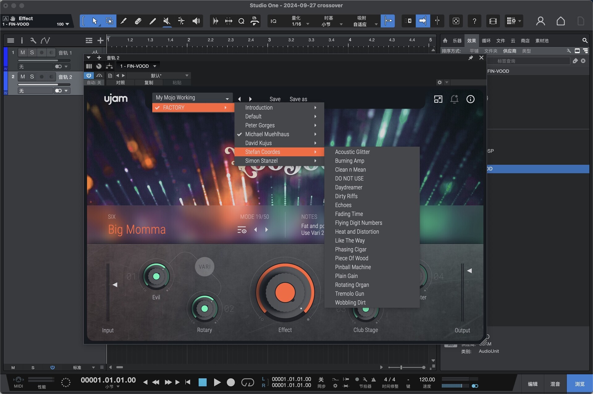This screenshot has width=593, height=394.
Task: Select the Listen speaker tool
Action: pyautogui.click(x=196, y=21)
